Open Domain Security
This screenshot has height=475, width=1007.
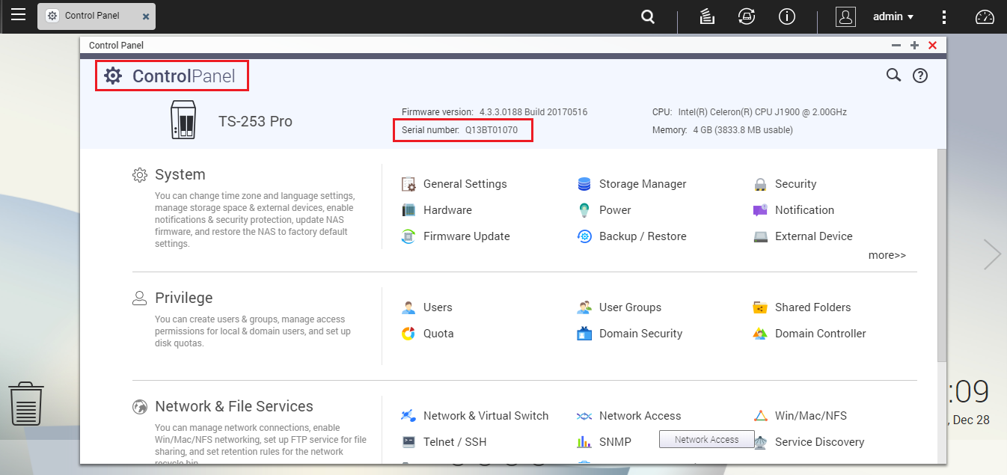(x=630, y=334)
